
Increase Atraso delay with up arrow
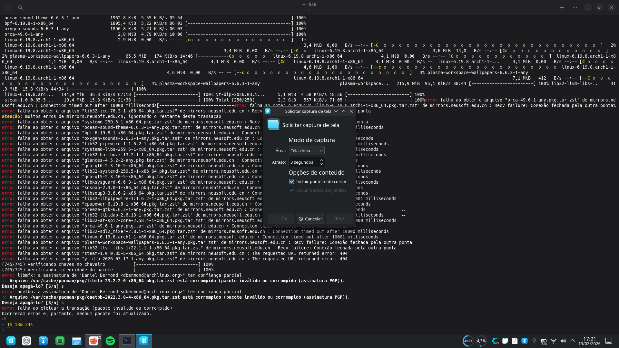[x=321, y=160]
